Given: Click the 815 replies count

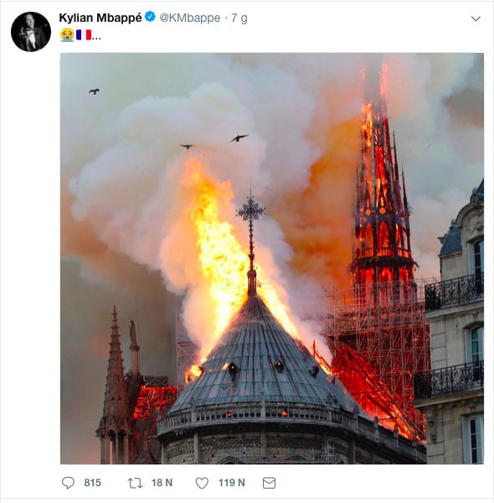Looking at the screenshot, I should coord(93,483).
